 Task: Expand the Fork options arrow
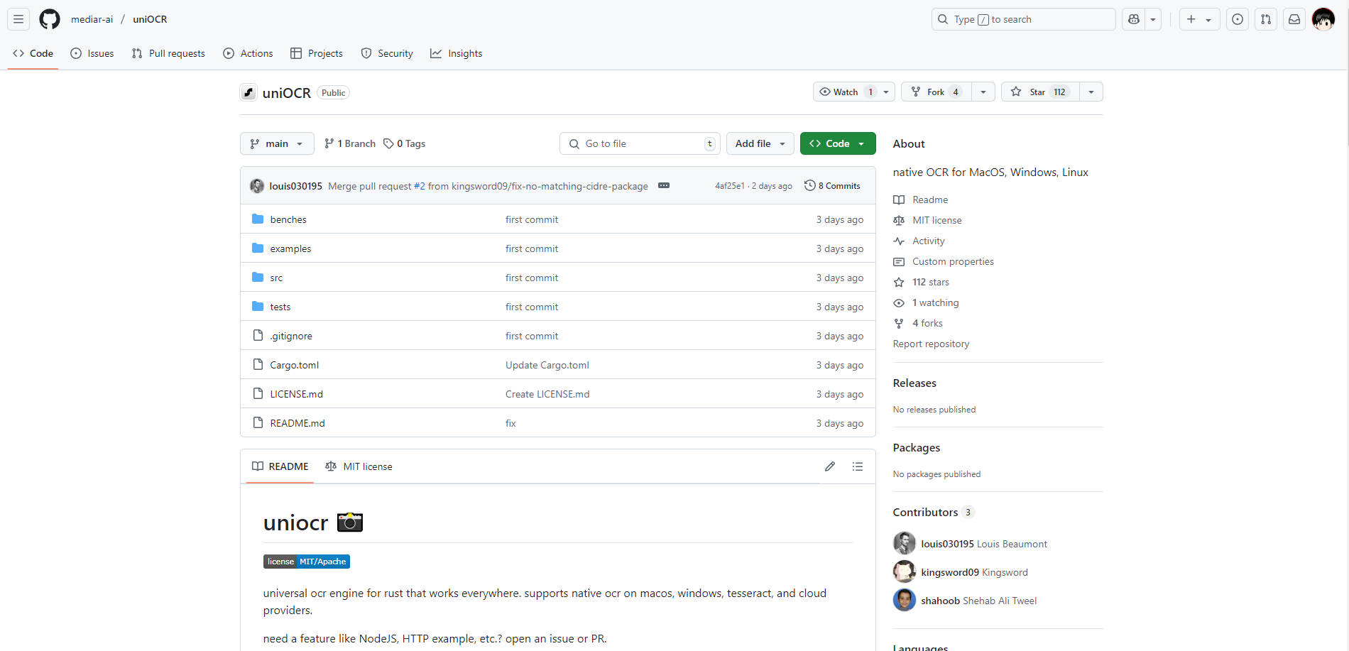(x=983, y=92)
